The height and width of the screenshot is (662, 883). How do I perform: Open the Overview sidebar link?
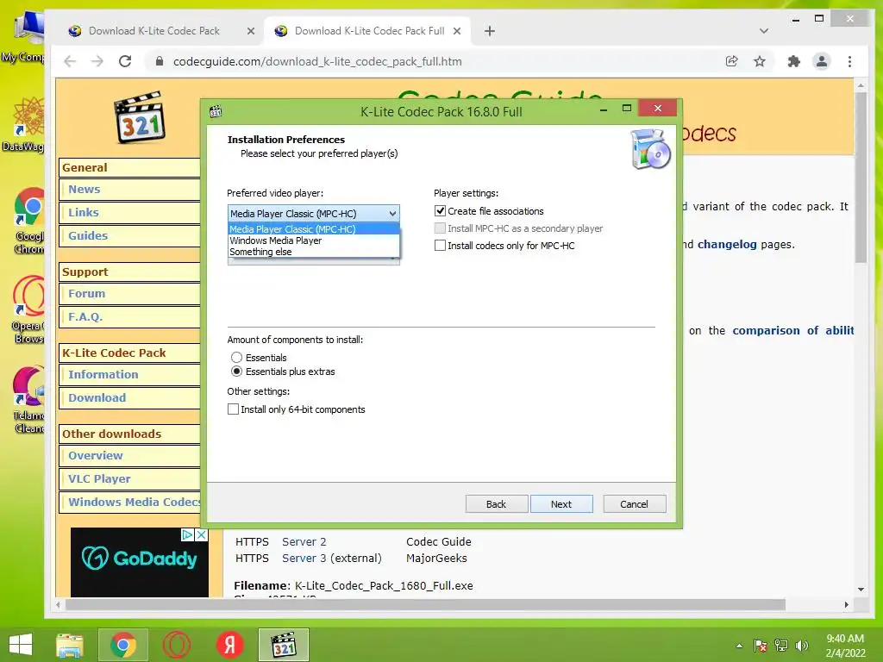point(96,455)
